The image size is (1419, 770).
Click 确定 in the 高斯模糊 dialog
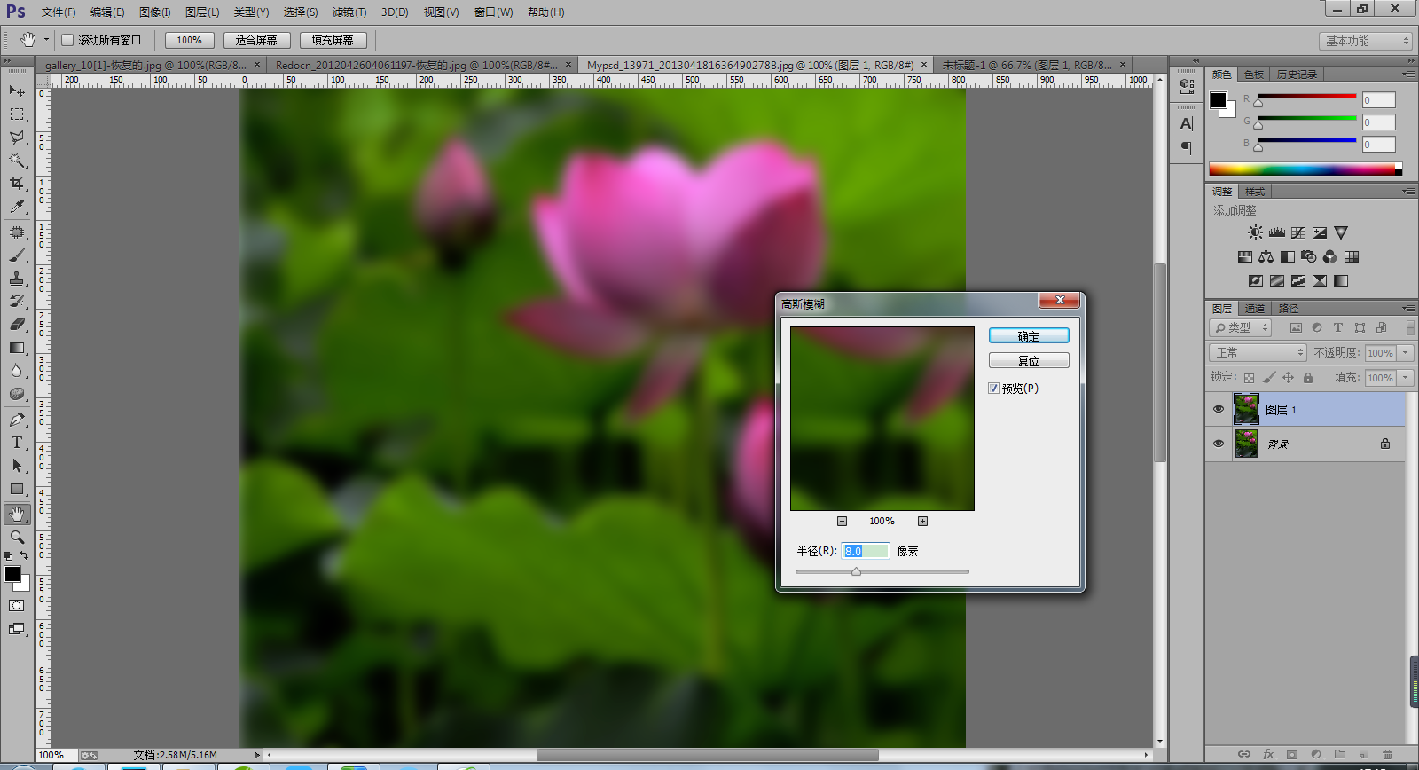(x=1029, y=336)
